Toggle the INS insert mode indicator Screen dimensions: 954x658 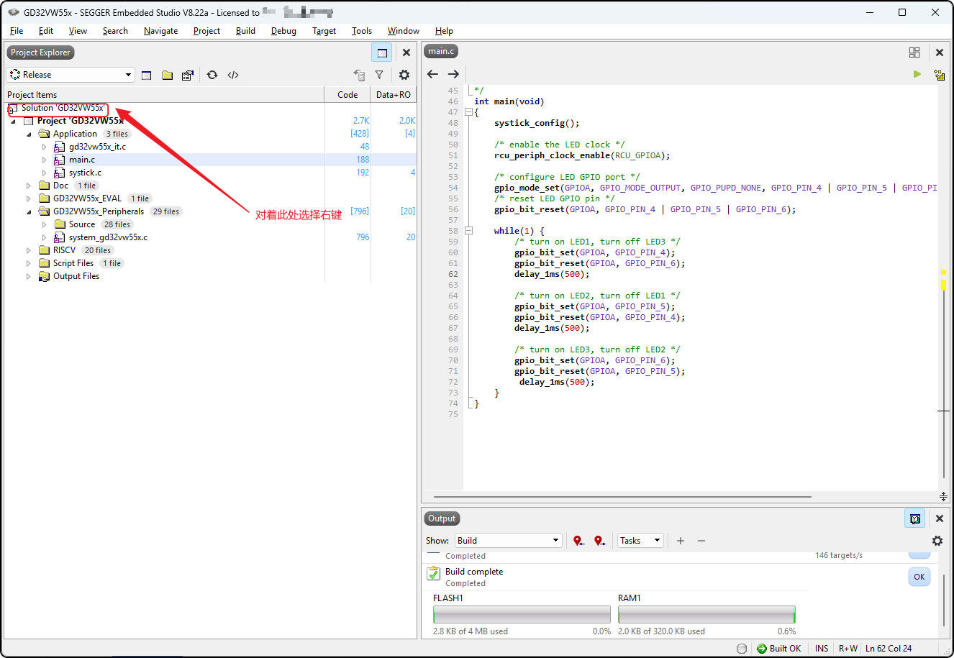(x=821, y=648)
